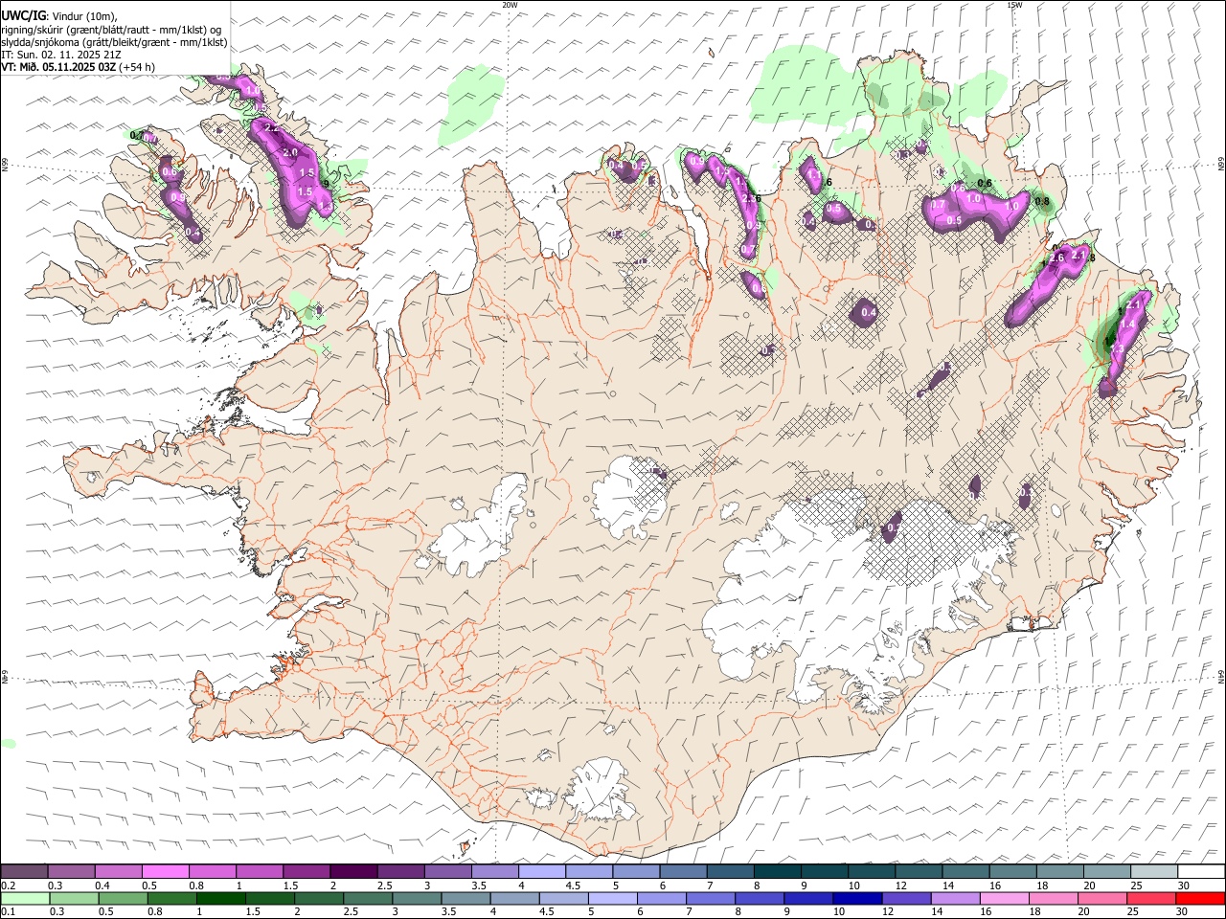The height and width of the screenshot is (919, 1226).
Task: Select the top-row swatch between 1 and 1.5
Action: click(x=260, y=871)
